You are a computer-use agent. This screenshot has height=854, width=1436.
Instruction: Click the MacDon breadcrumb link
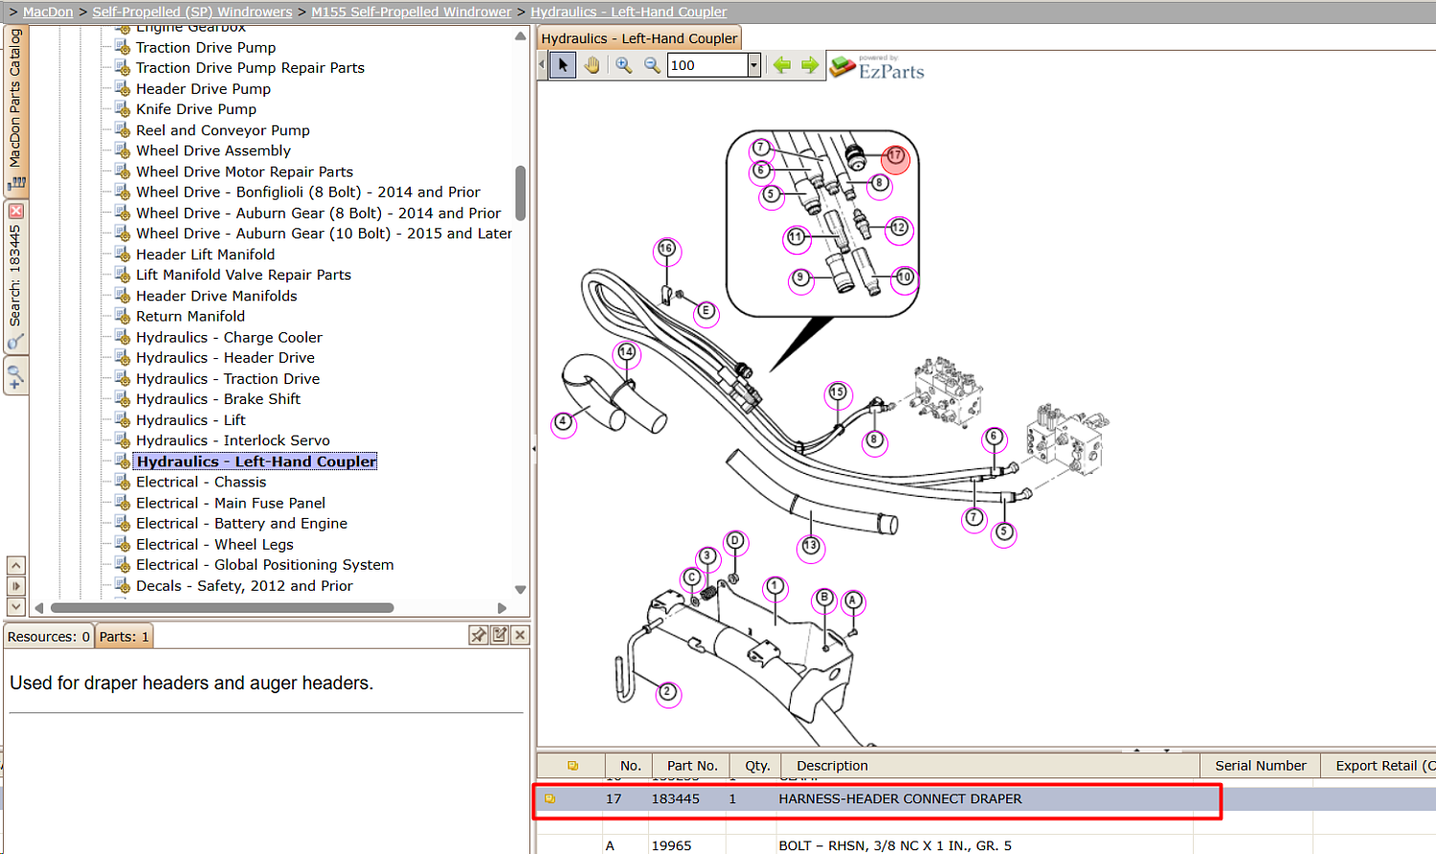48,11
